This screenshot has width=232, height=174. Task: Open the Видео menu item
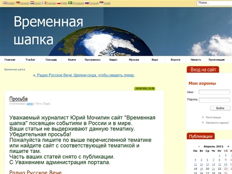pos(113,60)
